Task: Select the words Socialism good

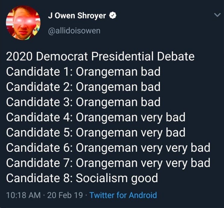Action: pos(117,179)
